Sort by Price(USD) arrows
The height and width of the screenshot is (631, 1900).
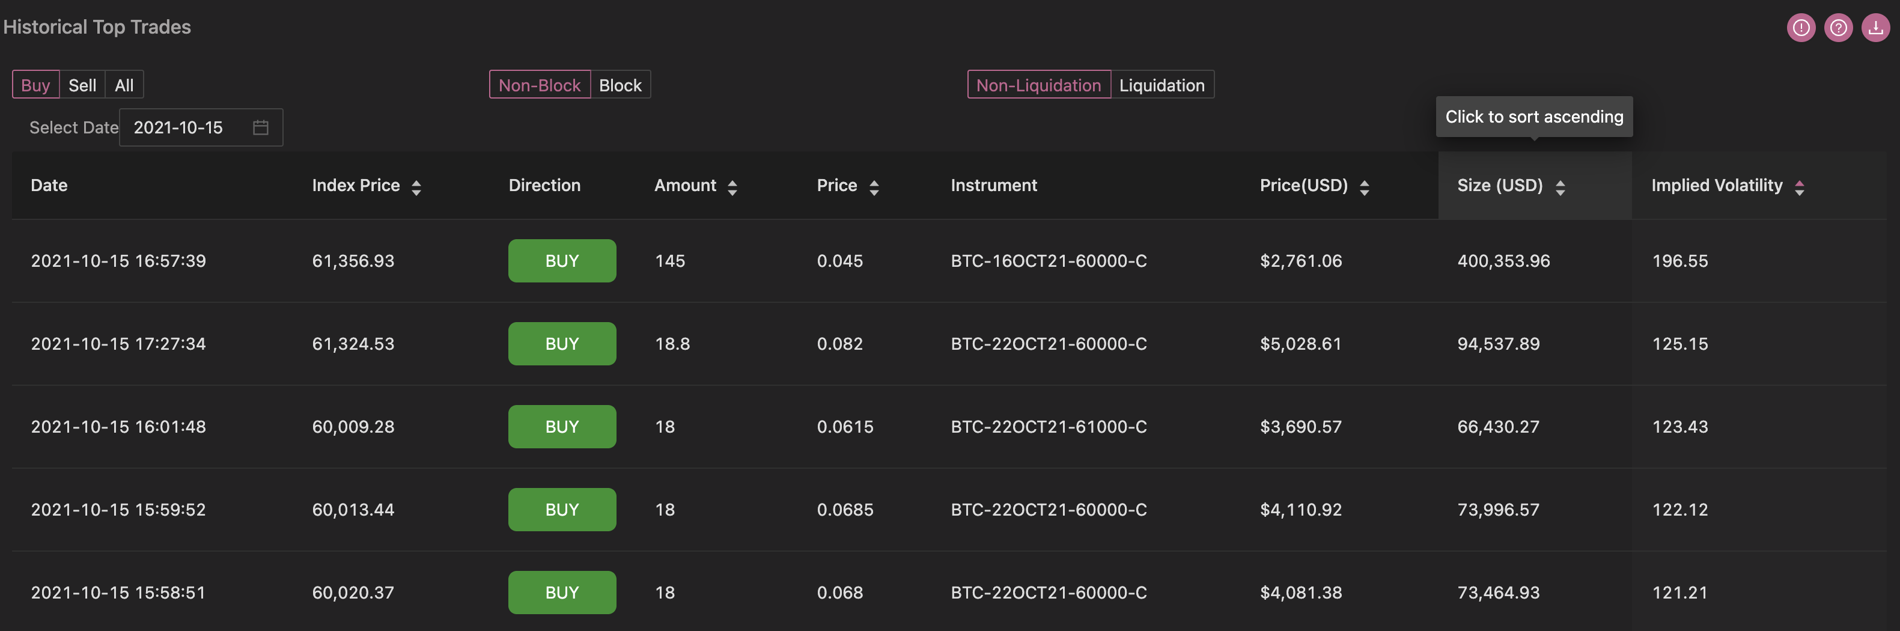click(1365, 187)
